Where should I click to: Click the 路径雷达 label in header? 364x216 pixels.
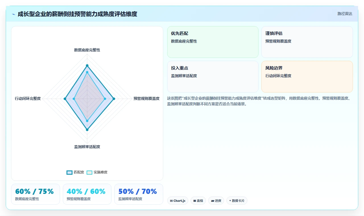pyautogui.click(x=345, y=14)
